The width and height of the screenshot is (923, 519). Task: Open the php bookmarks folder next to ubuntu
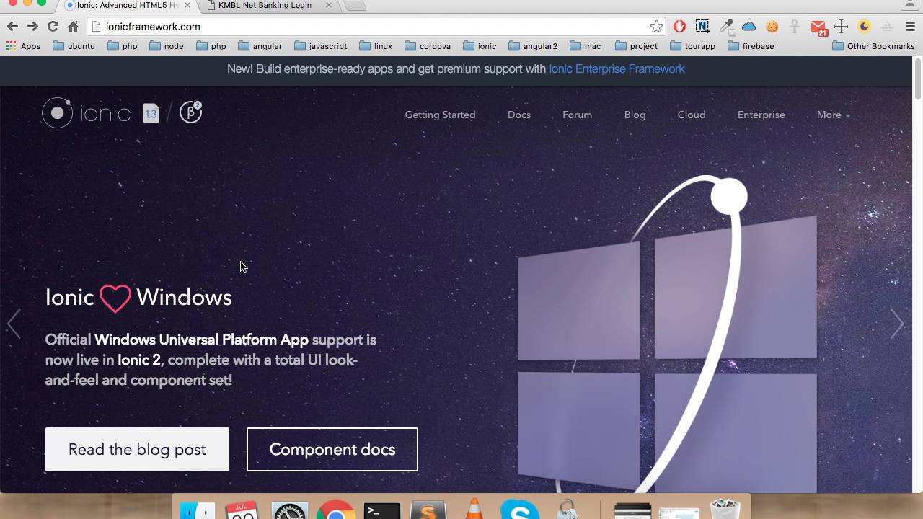click(x=122, y=46)
